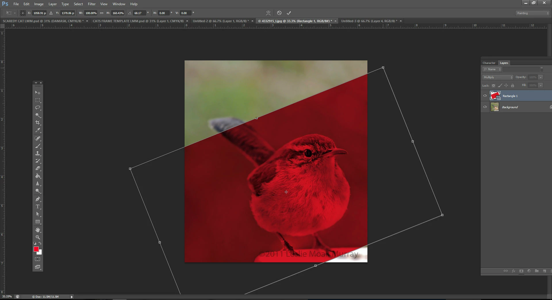Toggle lock image pixels
552x300 pixels.
pyautogui.click(x=500, y=85)
